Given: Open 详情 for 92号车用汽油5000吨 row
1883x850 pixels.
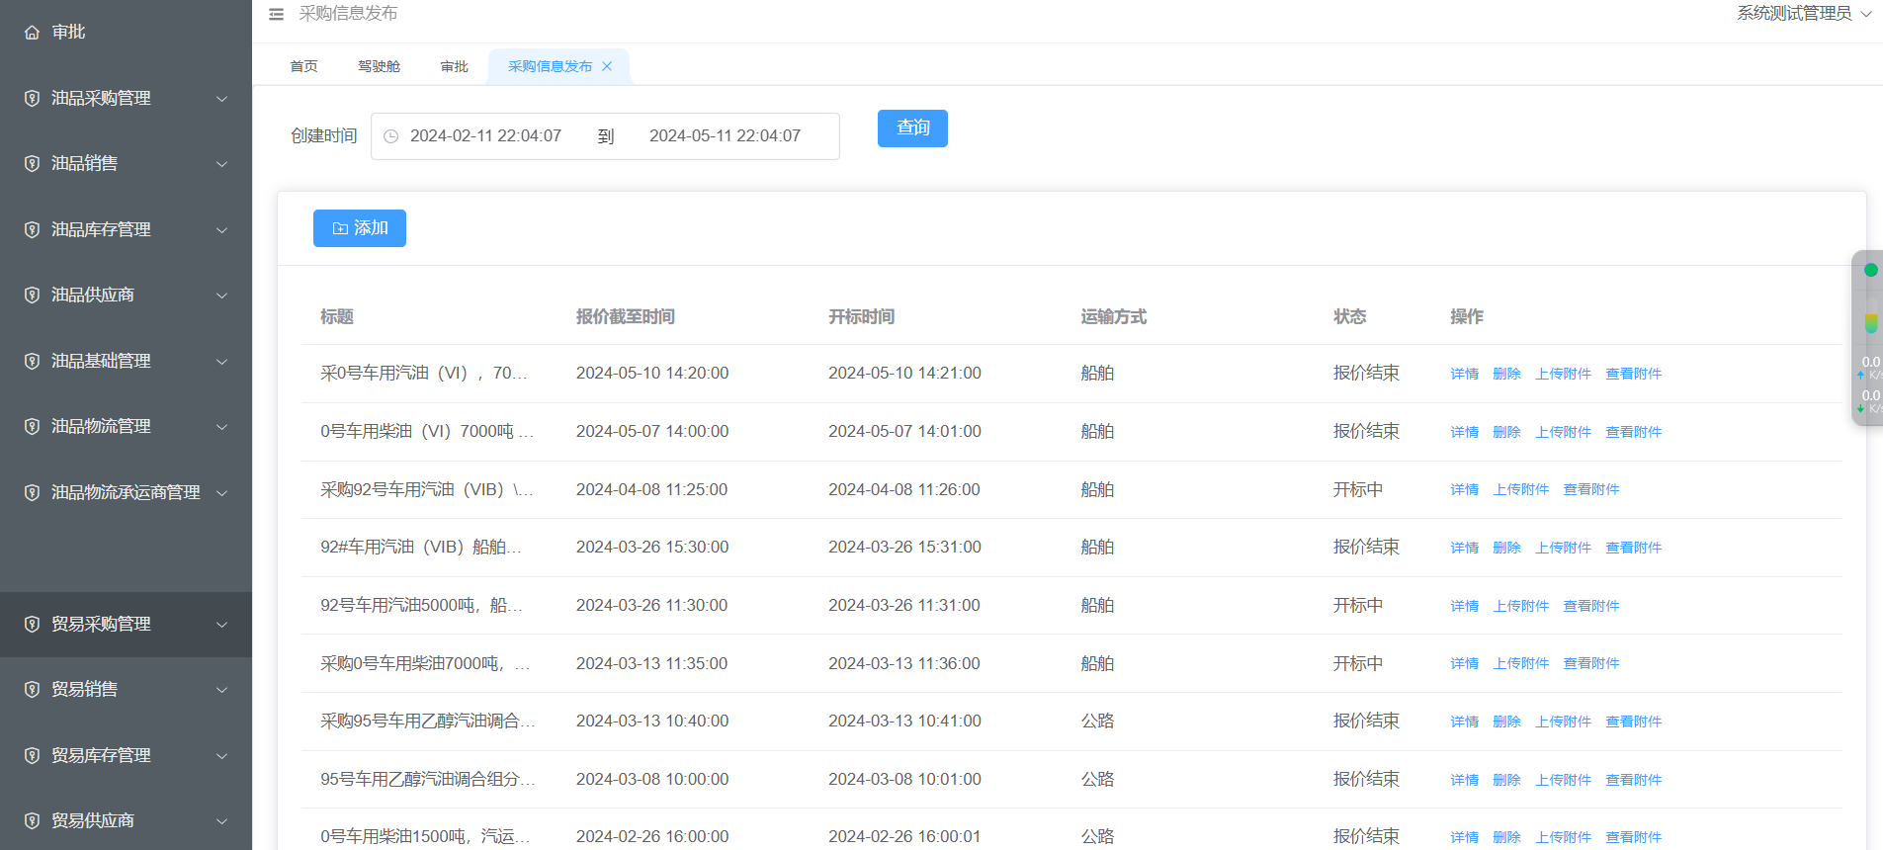Looking at the screenshot, I should 1464,606.
